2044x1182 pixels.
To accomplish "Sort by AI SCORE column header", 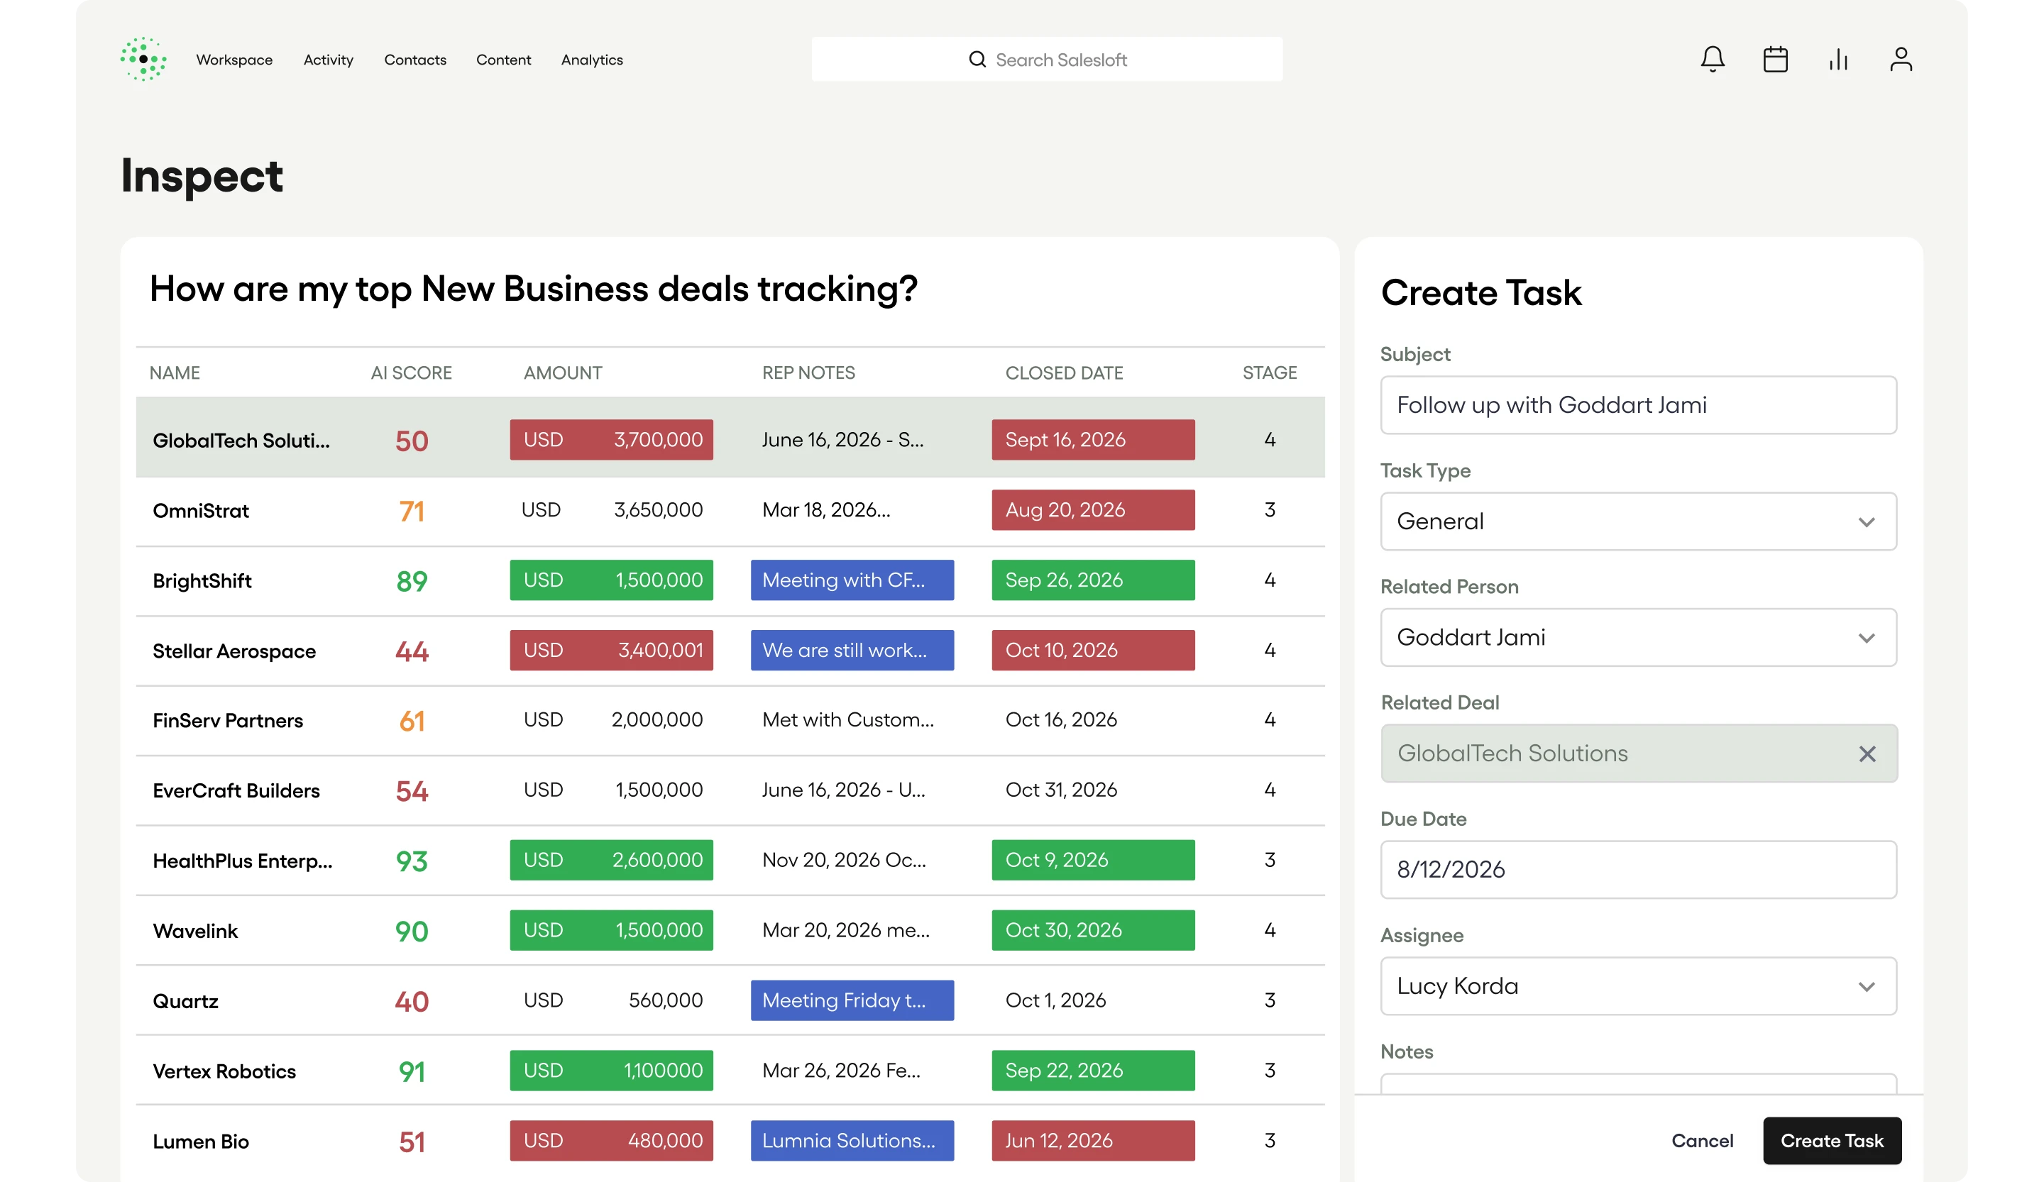I will (x=411, y=373).
